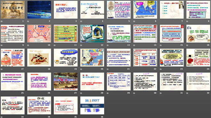This screenshot has width=211, height=118.
Task: Select slide 29 summary chart thumbnail
Action: tap(119, 81)
